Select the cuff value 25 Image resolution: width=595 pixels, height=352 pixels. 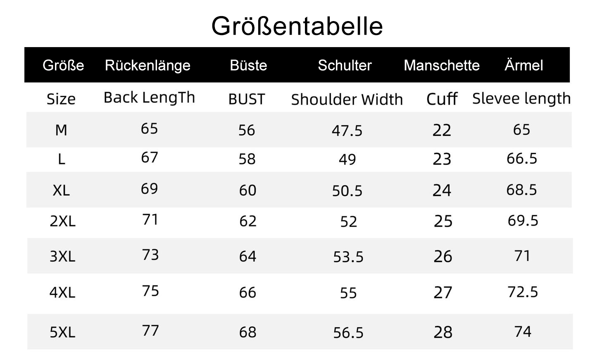[x=443, y=221]
